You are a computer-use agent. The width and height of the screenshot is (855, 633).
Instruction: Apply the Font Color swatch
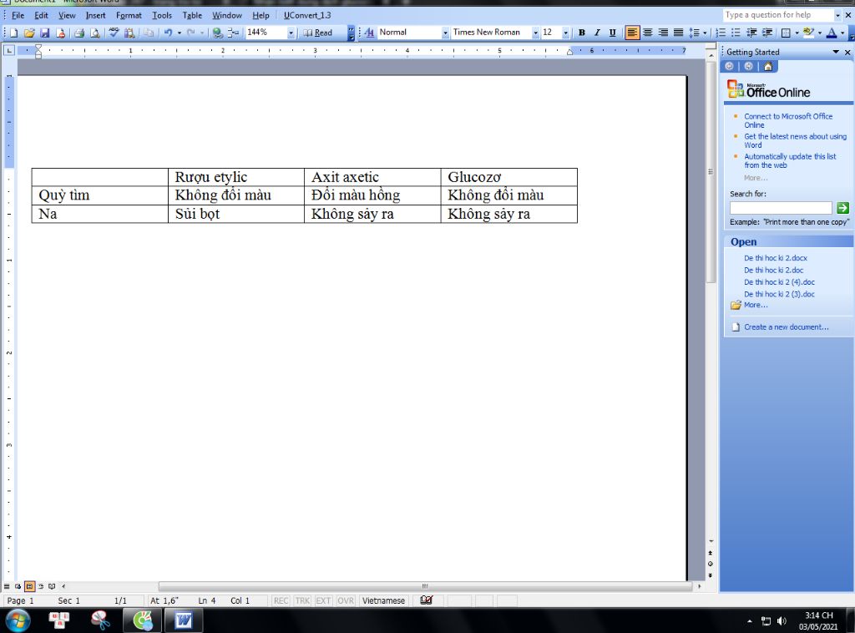pos(832,33)
